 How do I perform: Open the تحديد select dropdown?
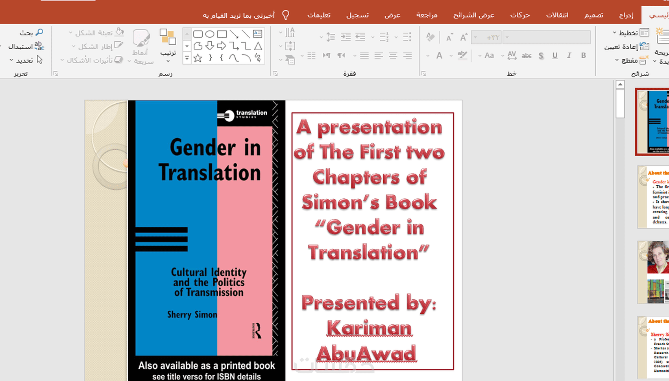point(26,60)
